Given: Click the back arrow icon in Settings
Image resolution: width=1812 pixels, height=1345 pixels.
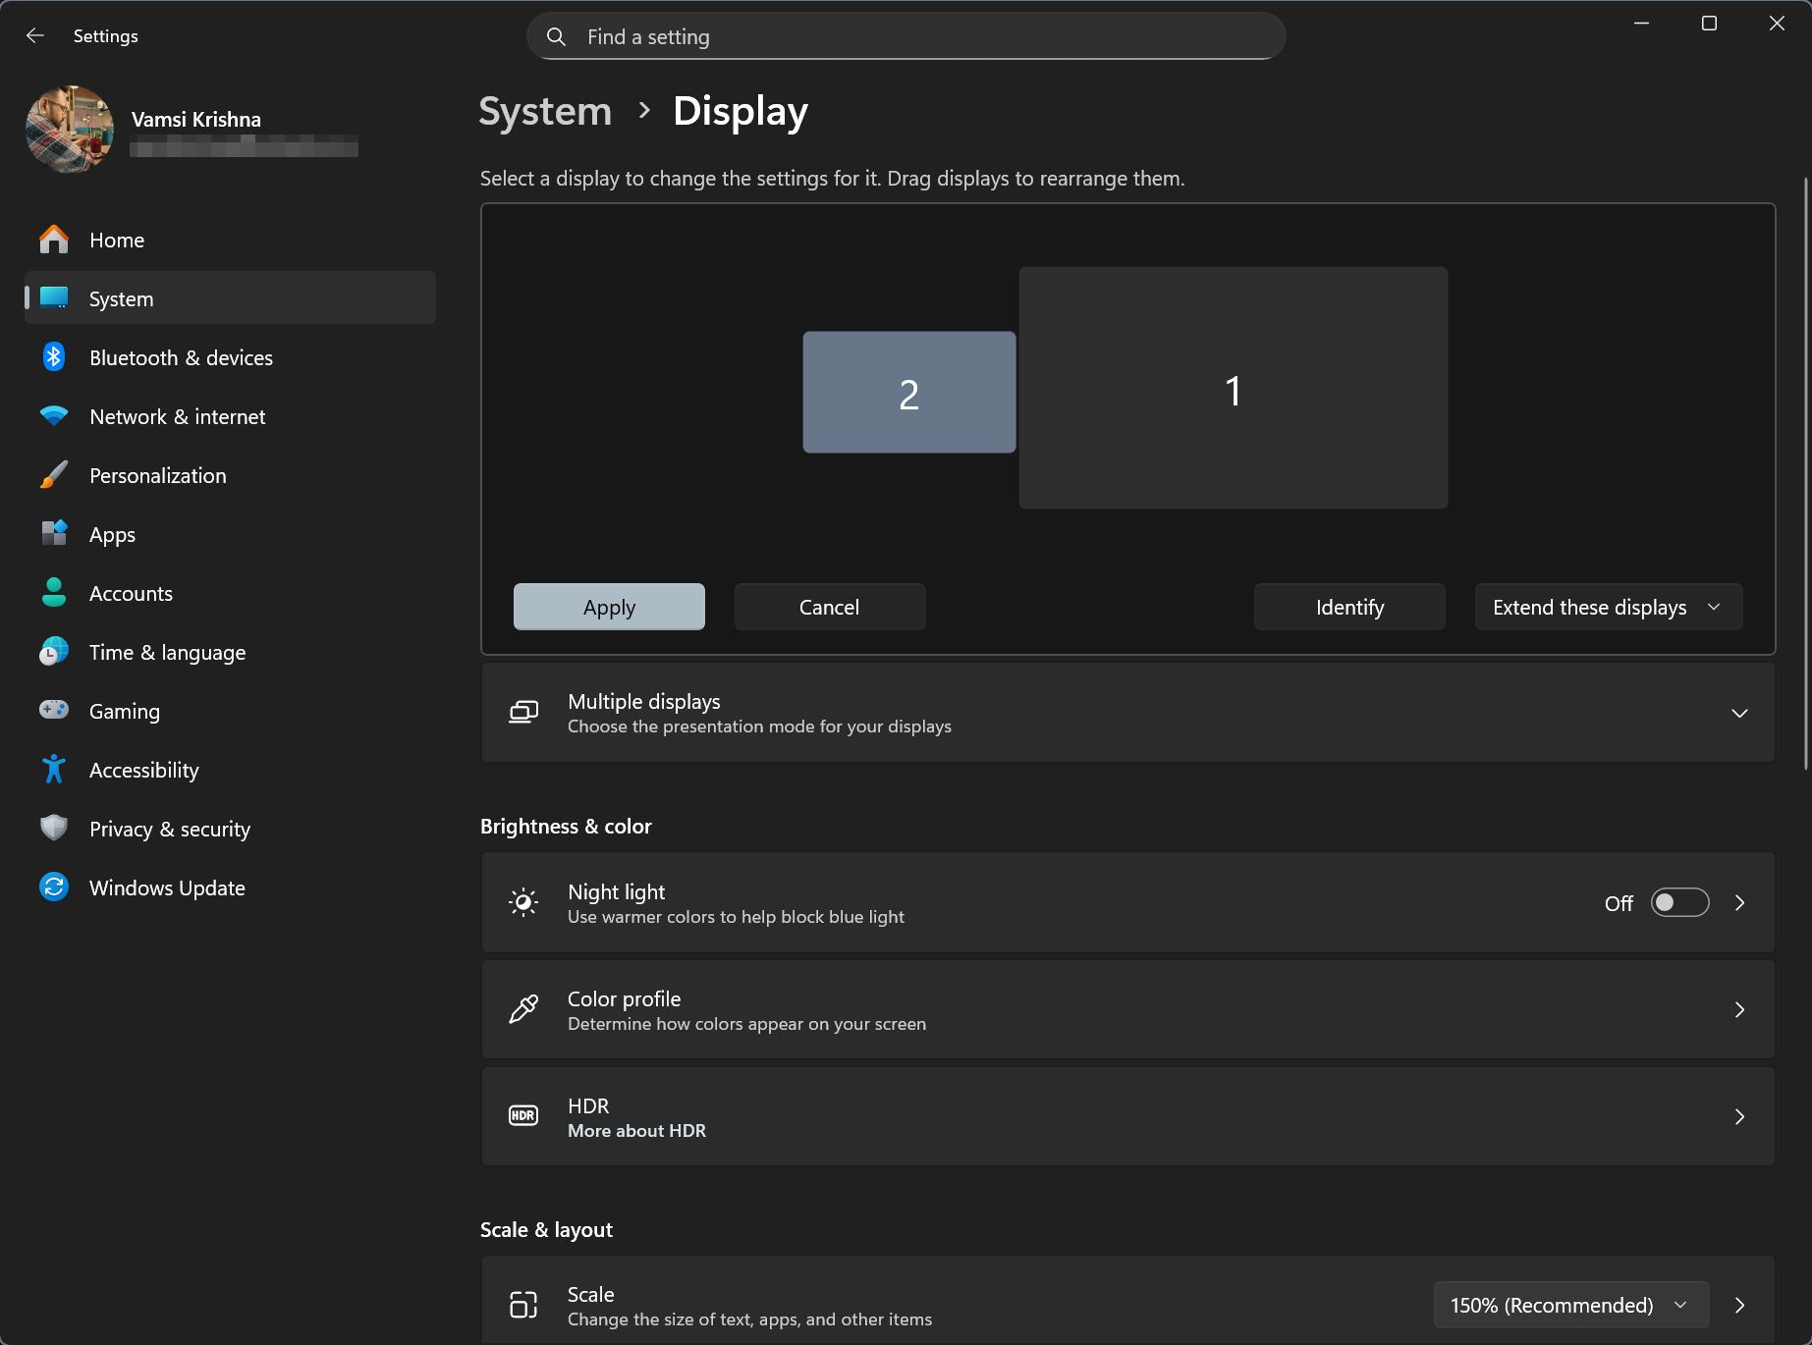Looking at the screenshot, I should click(35, 36).
